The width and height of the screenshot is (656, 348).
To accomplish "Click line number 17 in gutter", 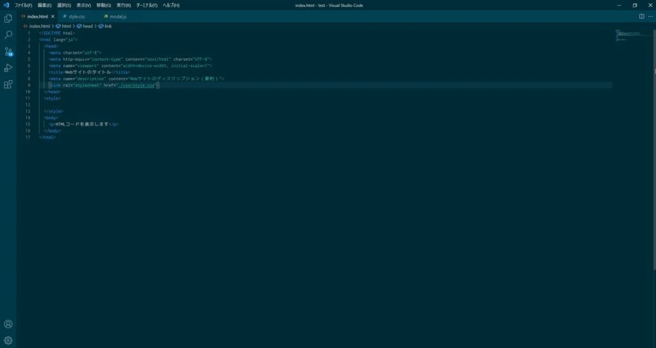I will [x=28, y=137].
